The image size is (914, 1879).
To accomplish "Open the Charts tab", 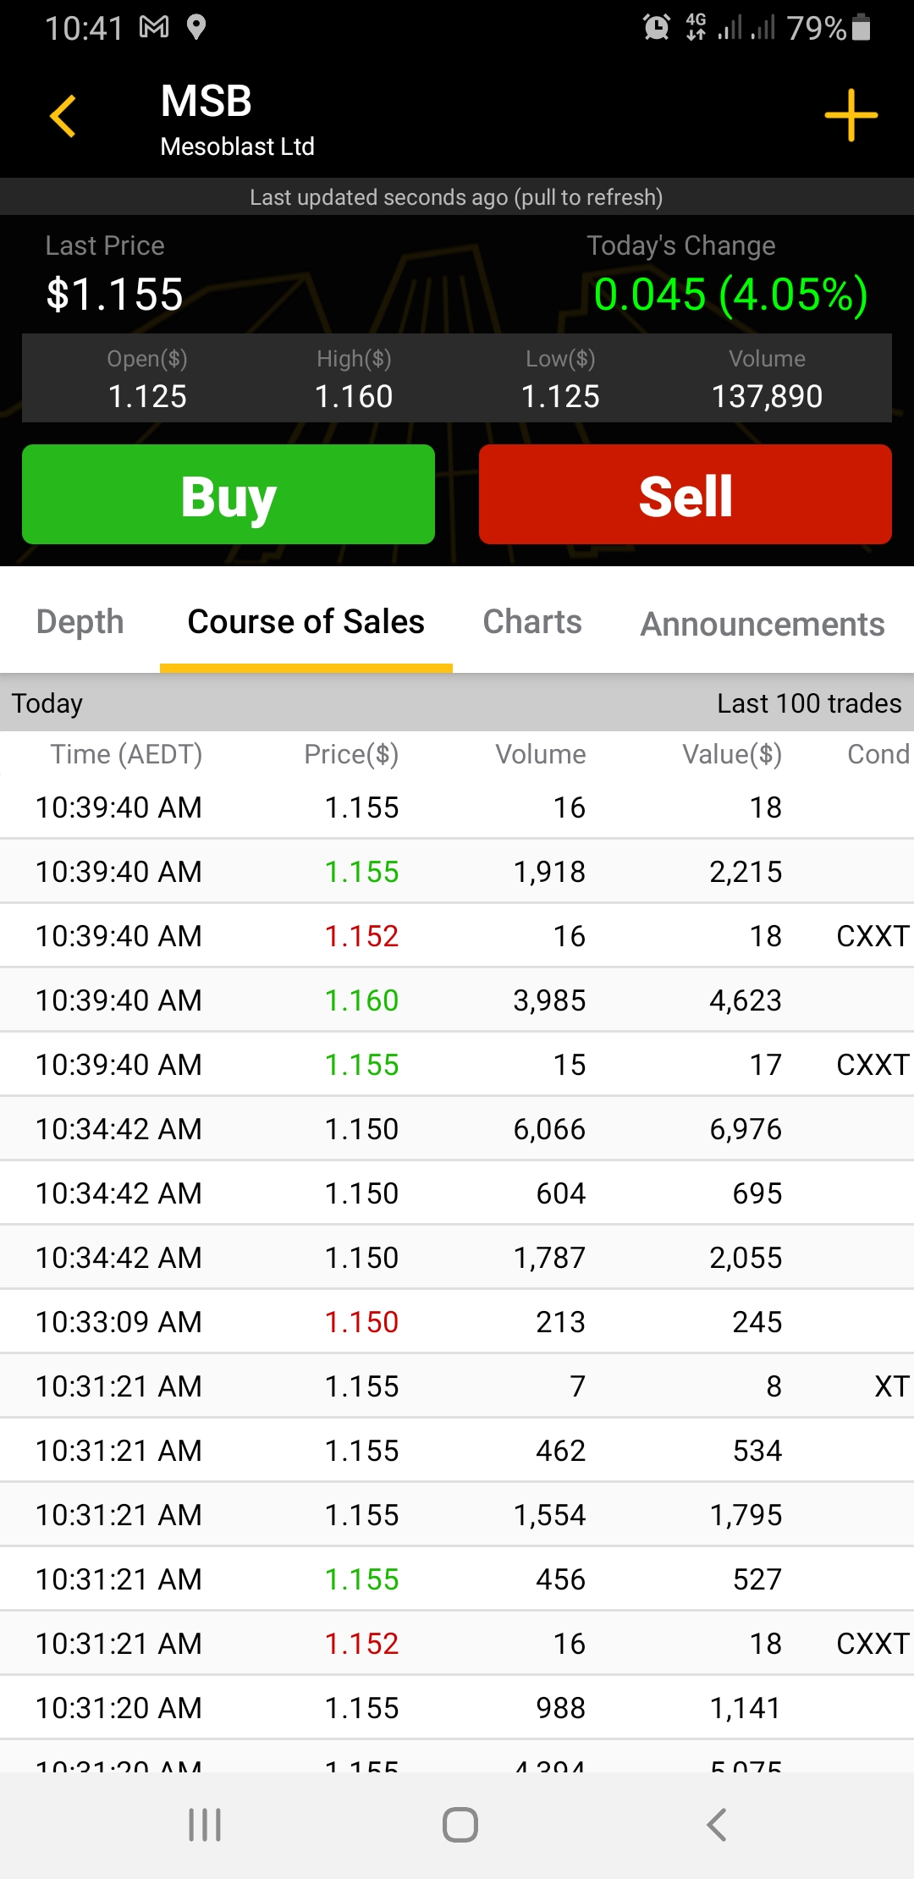I will 532,622.
